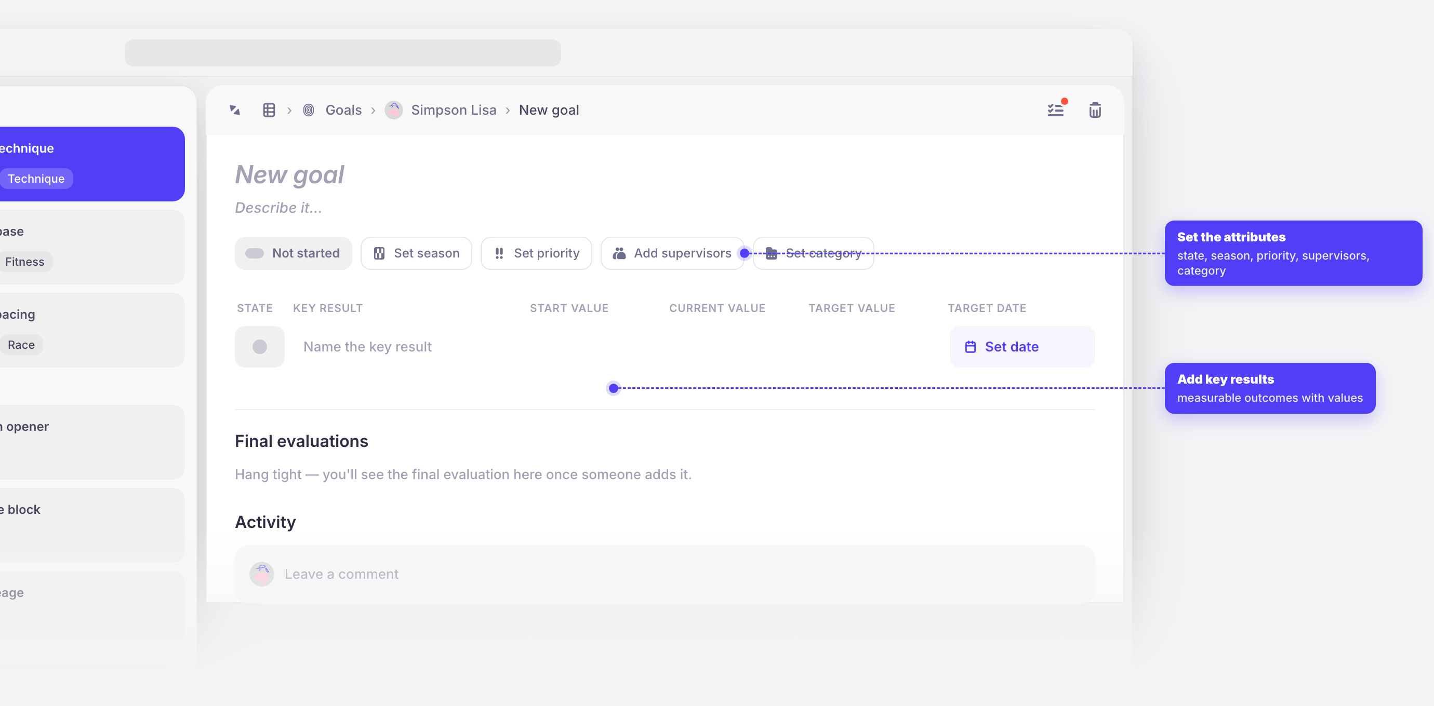Click the Technique category tag

[36, 179]
